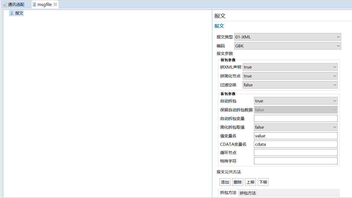Open the 过滤空串 dropdown

click(290, 85)
